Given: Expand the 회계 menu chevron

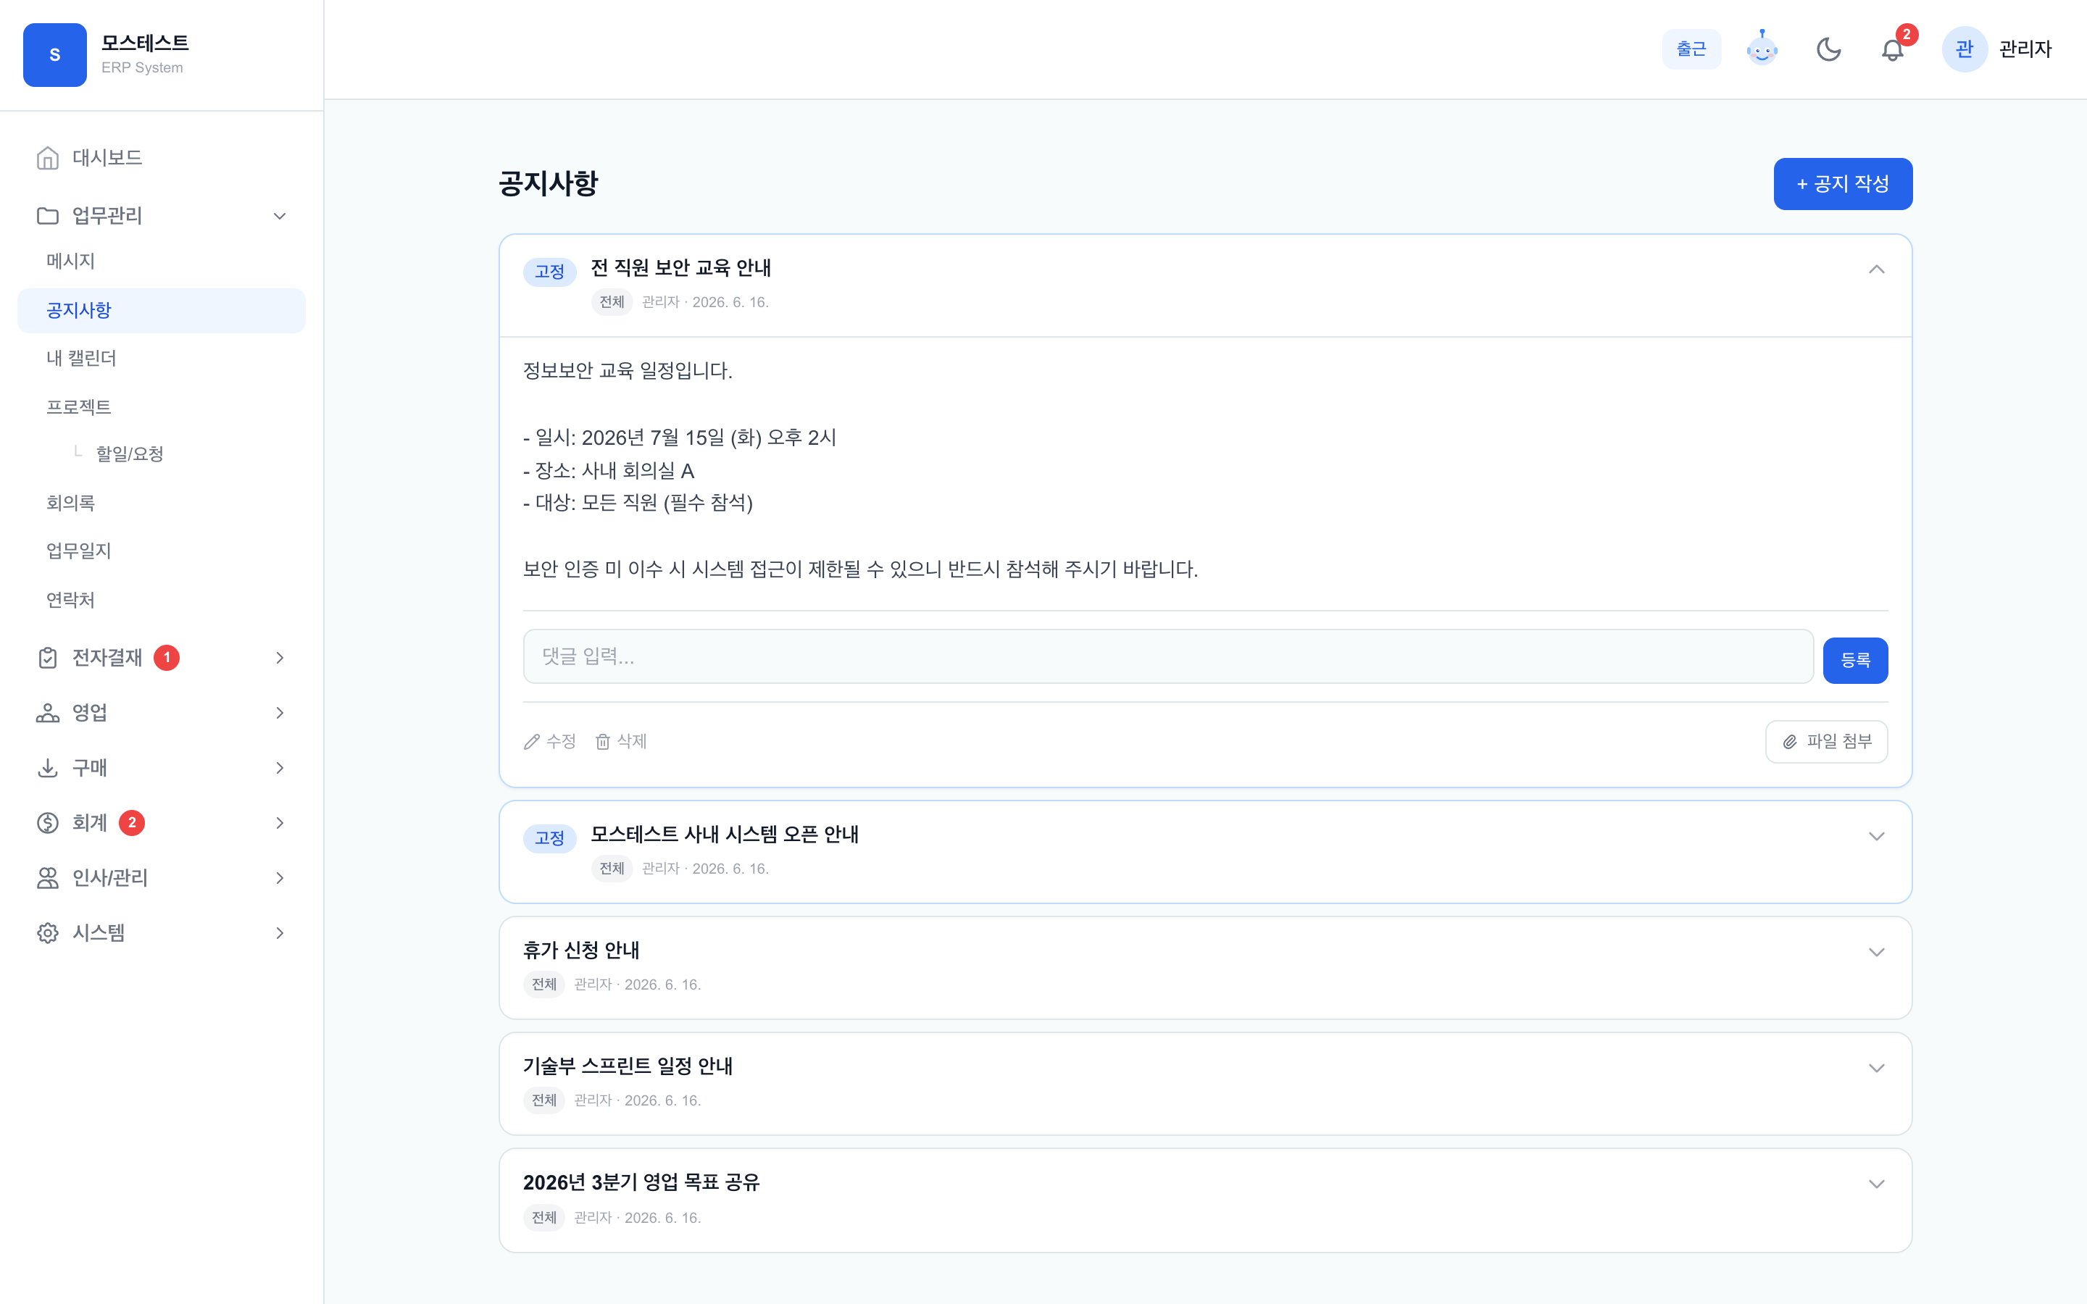Looking at the screenshot, I should (280, 823).
